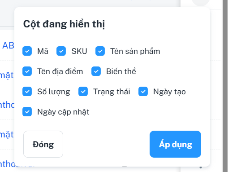Click the 'Ngày tạo' label text
Screen dimensions: 228x172
point(169,92)
